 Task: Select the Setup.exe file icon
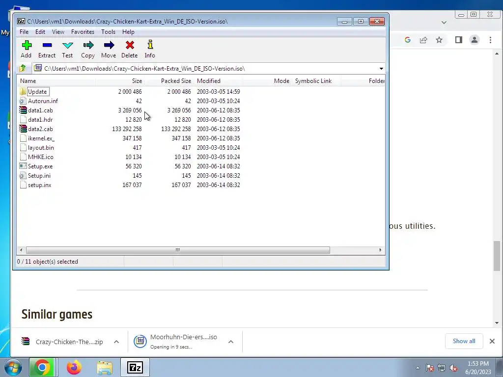coord(23,166)
